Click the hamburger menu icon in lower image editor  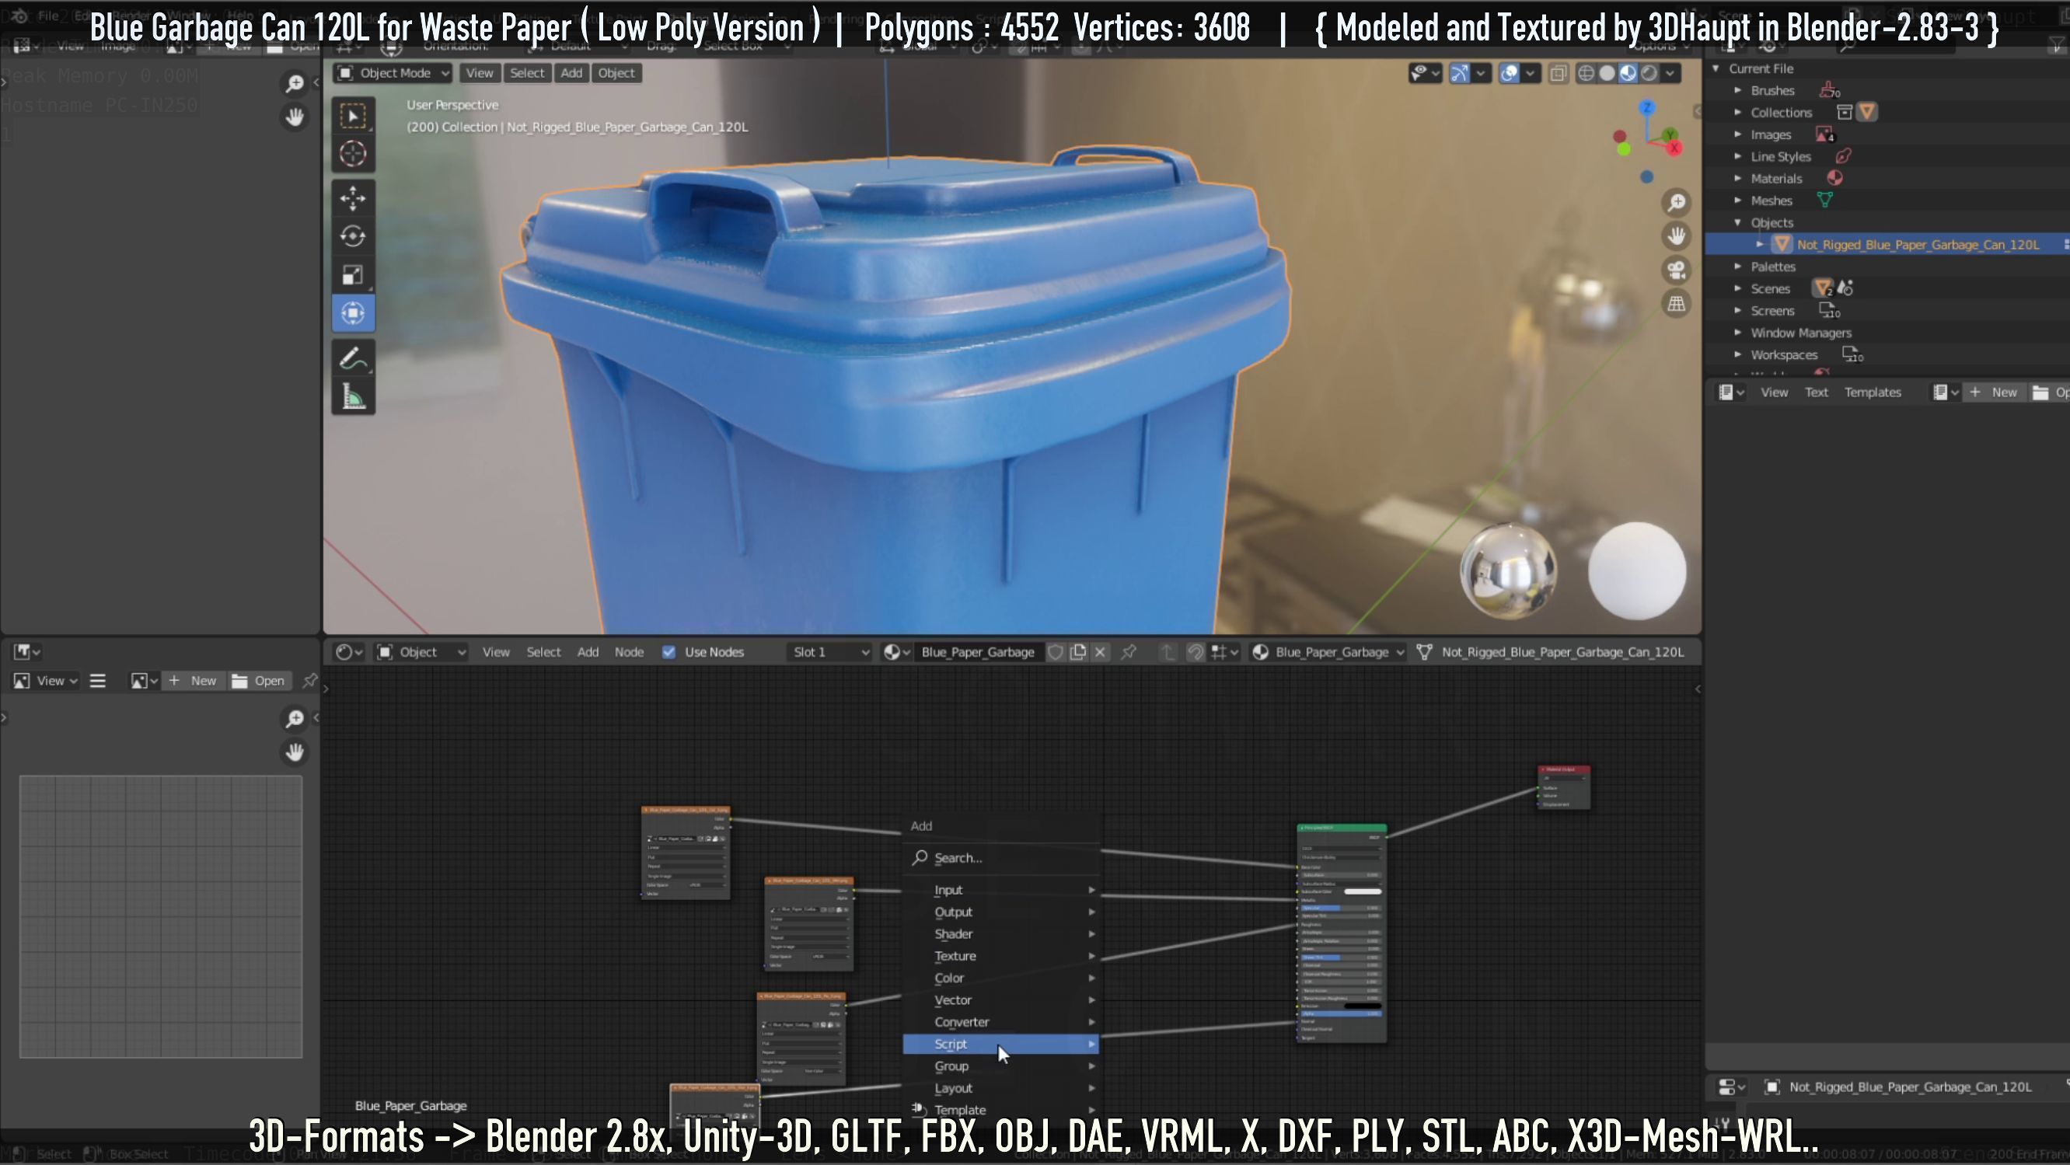[x=98, y=682]
